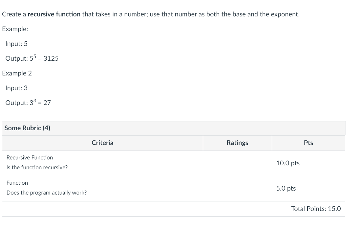Click the 'Input: 5' line
The width and height of the screenshot is (363, 227).
pos(16,44)
